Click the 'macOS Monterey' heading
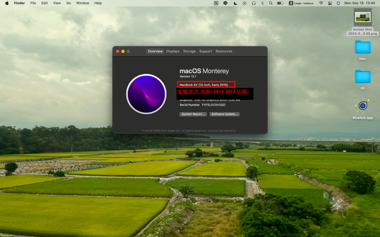Viewport: 380px width, 237px height. pyautogui.click(x=204, y=71)
